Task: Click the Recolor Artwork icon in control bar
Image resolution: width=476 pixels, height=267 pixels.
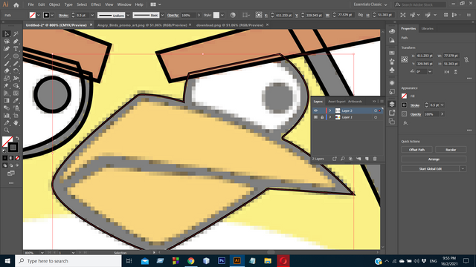Action: pyautogui.click(x=233, y=15)
